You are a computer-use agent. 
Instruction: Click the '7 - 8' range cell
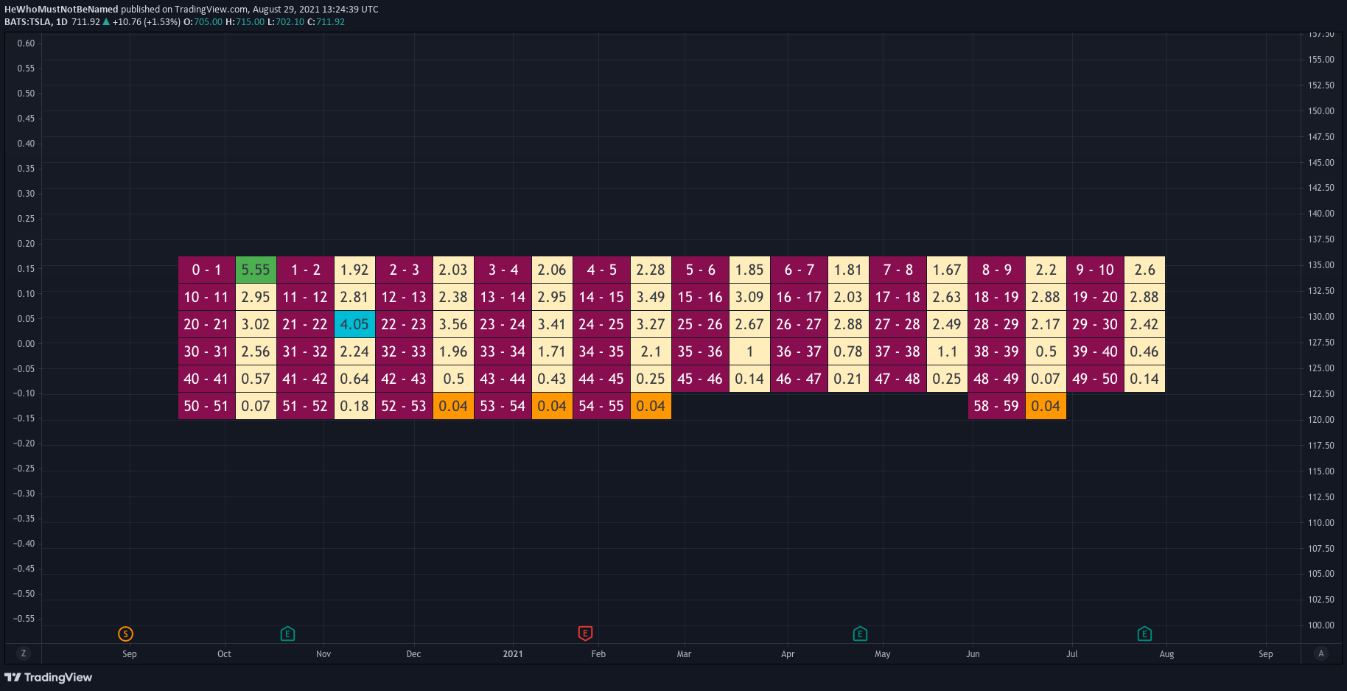(x=898, y=270)
